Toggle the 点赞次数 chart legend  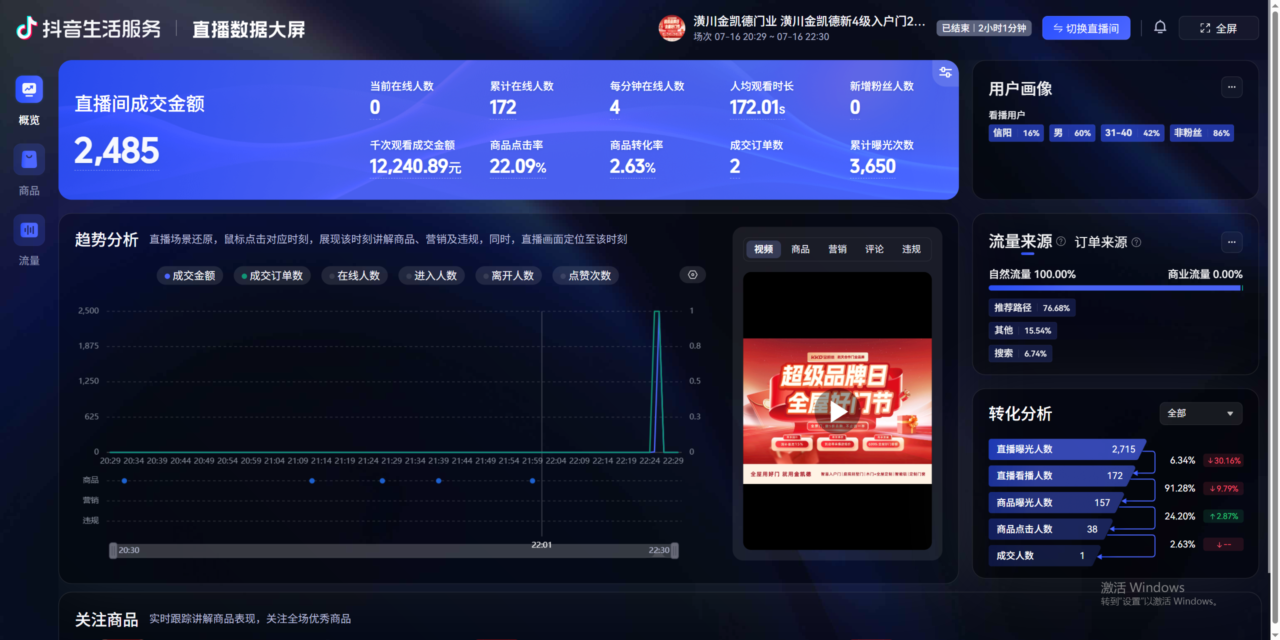pyautogui.click(x=585, y=275)
